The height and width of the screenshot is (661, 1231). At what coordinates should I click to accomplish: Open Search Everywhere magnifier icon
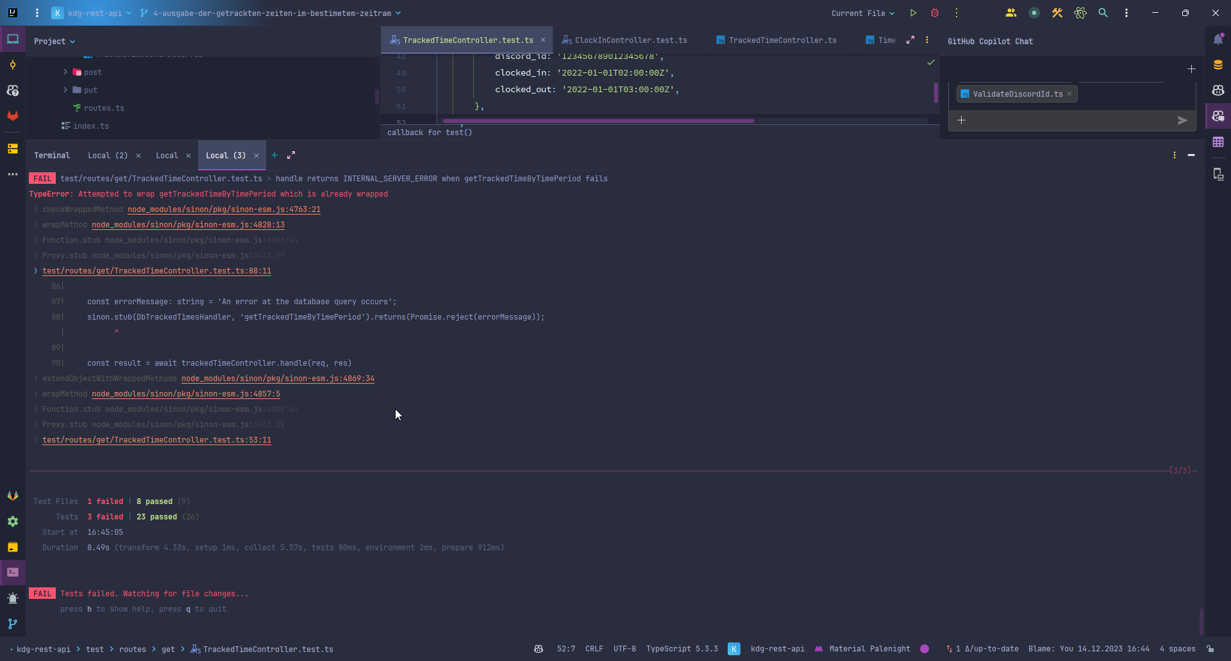point(1103,13)
